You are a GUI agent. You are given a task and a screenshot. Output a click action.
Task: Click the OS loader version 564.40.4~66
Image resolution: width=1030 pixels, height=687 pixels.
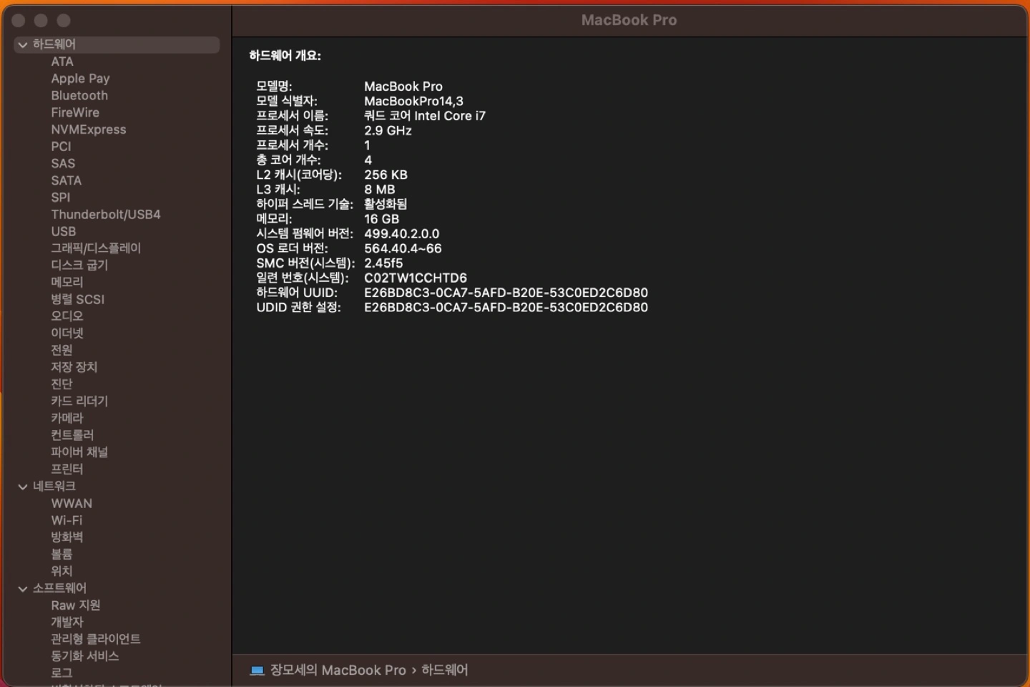[x=403, y=249]
